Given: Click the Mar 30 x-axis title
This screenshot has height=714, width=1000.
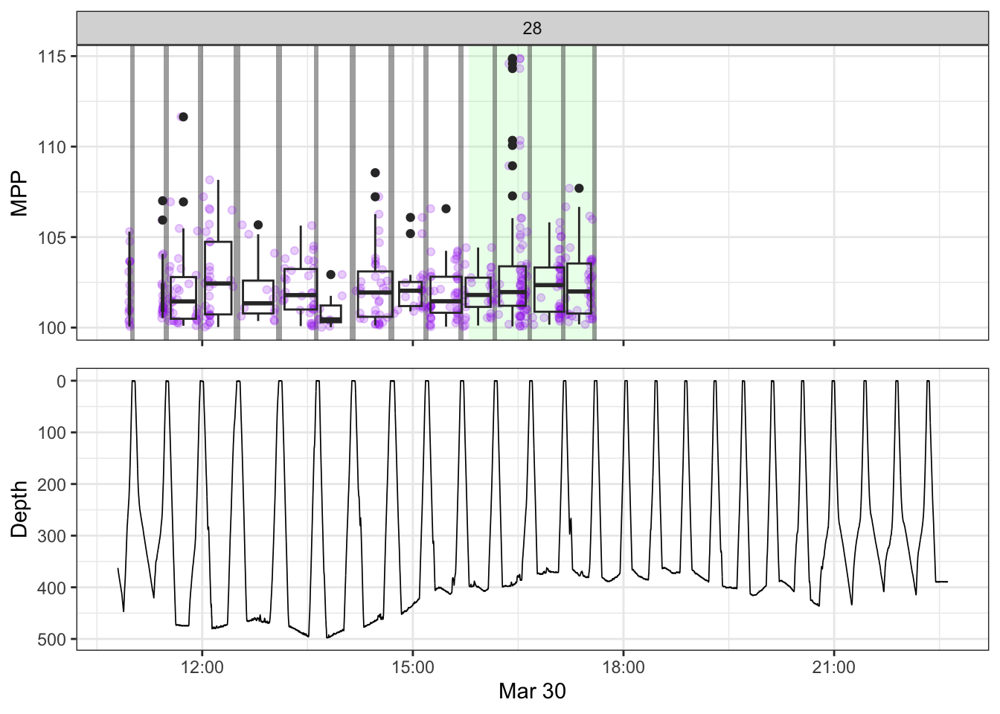Looking at the screenshot, I should click(532, 691).
